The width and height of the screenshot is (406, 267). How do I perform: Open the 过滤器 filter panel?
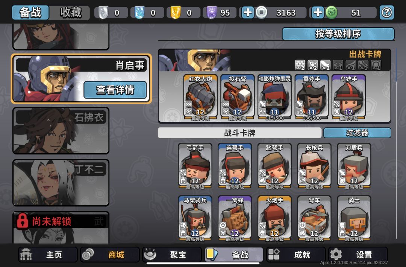click(358, 133)
